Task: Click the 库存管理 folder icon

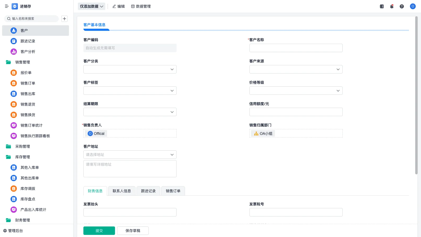Action: 8,157
